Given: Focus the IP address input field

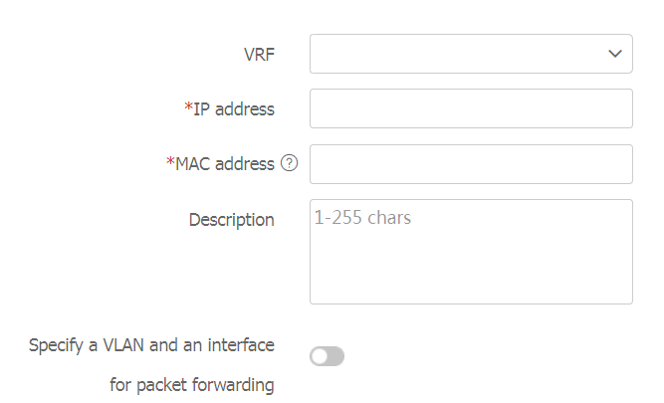Looking at the screenshot, I should (x=471, y=108).
